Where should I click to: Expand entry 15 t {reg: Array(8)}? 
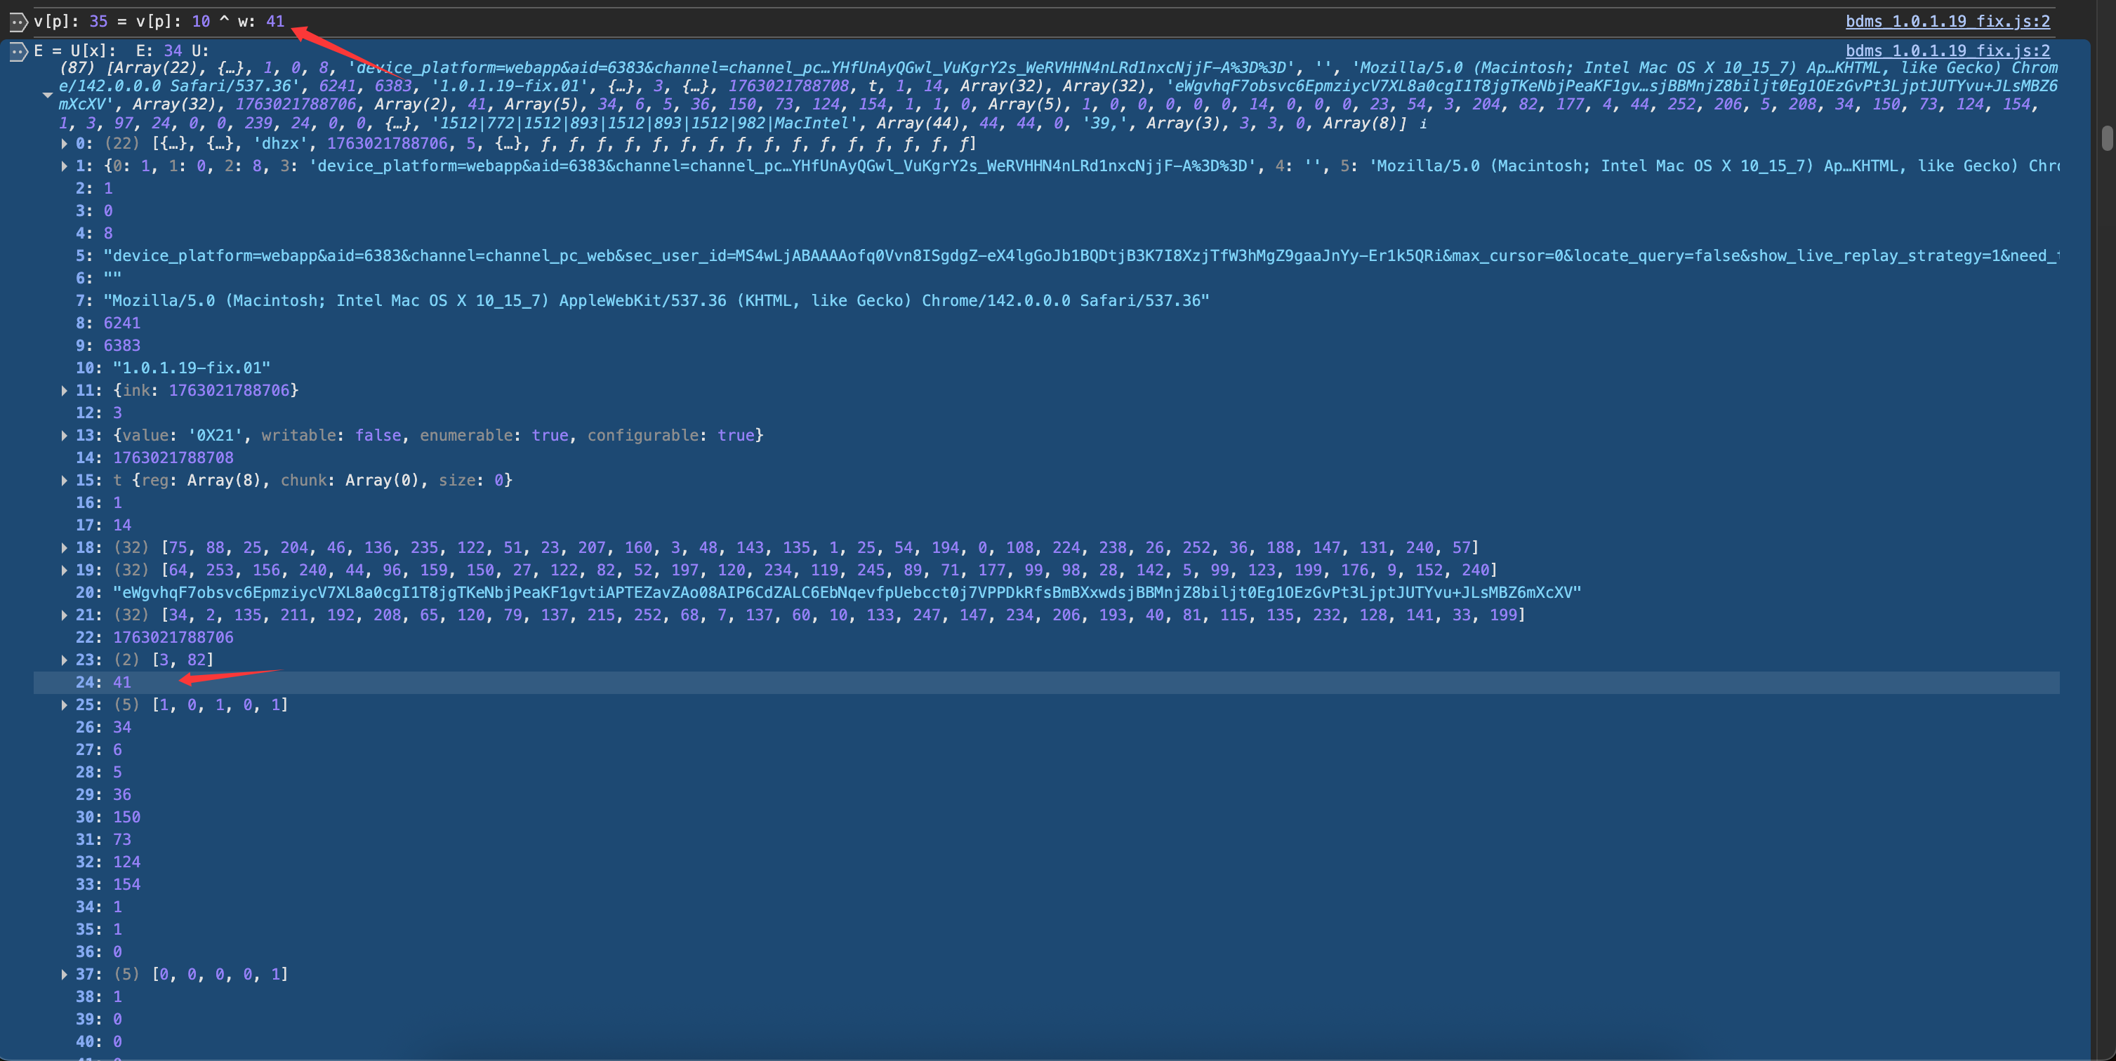64,481
